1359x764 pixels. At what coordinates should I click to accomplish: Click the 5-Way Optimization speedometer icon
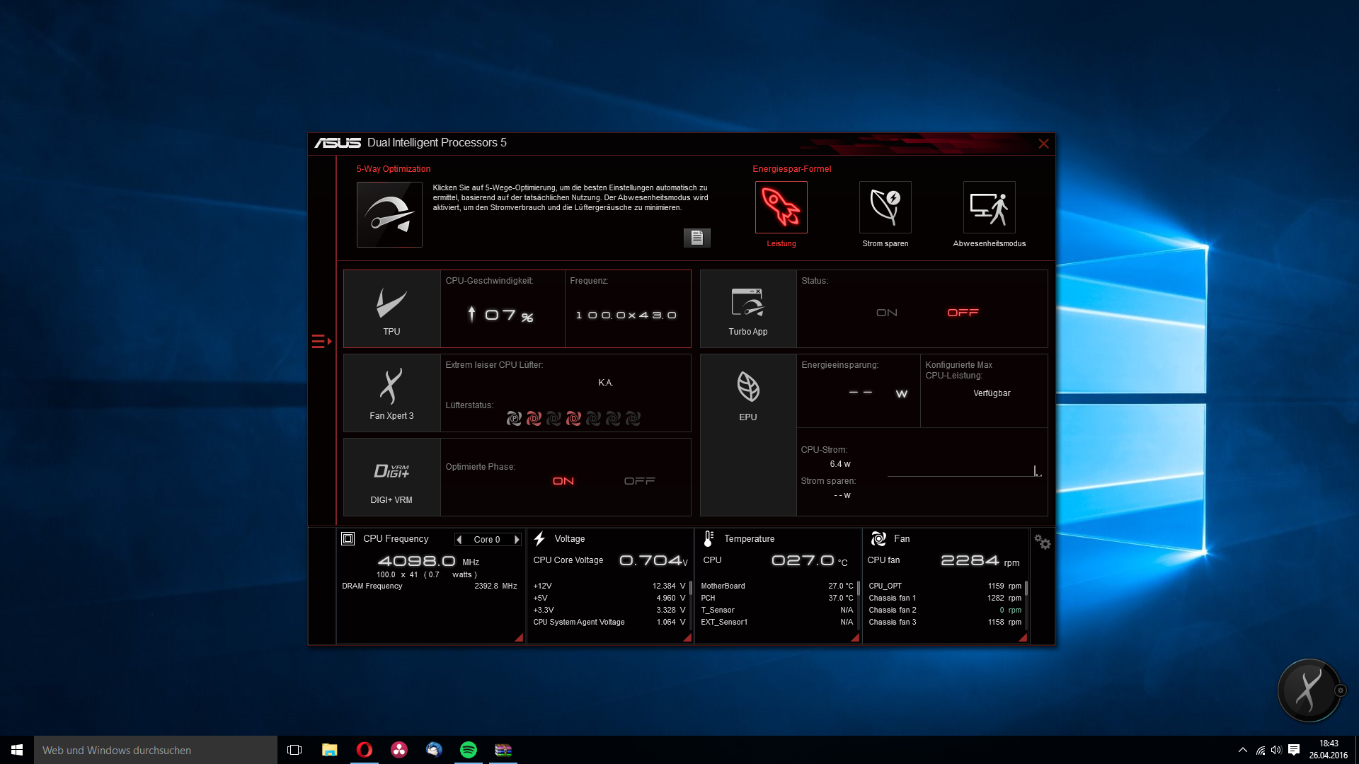tap(389, 214)
